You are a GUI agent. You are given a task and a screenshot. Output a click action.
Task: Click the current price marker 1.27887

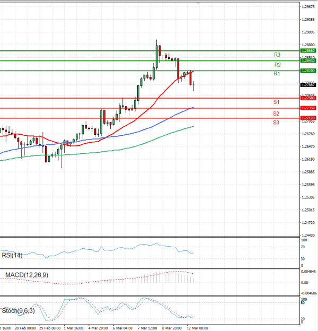pos(308,85)
